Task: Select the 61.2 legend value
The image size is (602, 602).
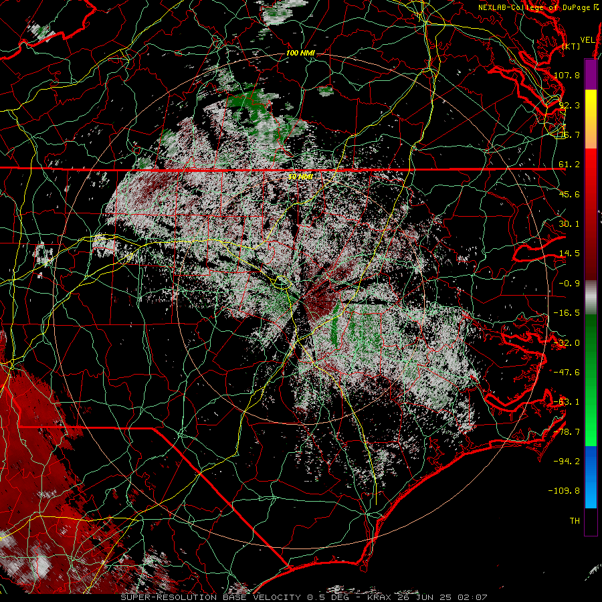Action: tap(569, 165)
